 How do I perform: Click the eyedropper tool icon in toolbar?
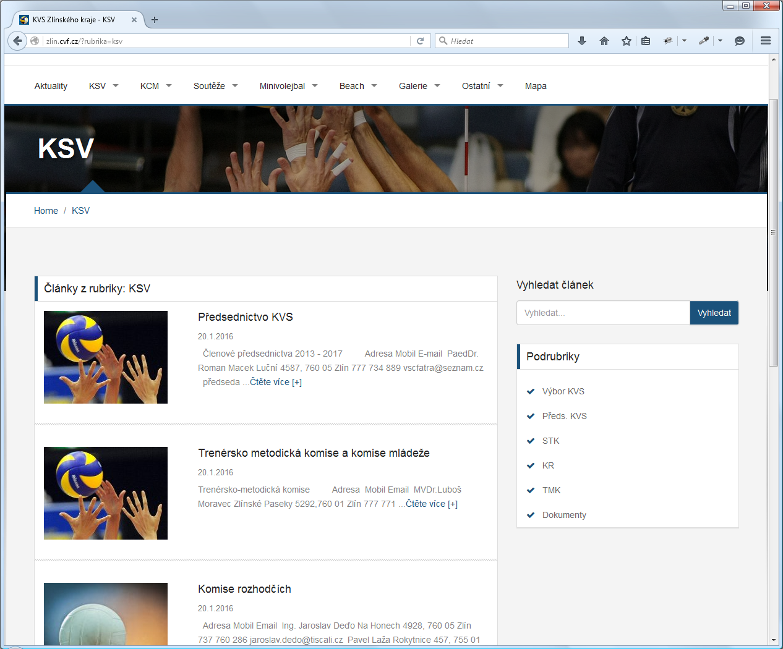(704, 41)
